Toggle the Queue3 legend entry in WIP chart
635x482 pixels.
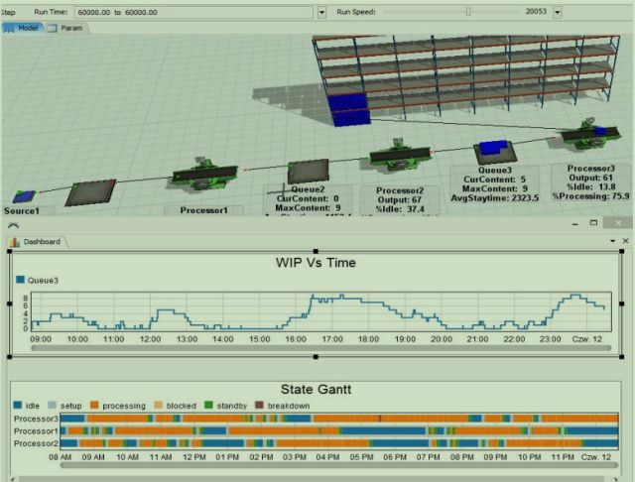pos(40,281)
